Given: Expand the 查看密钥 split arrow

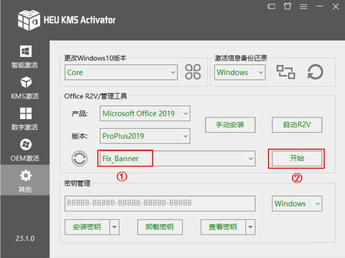Looking at the screenshot, I should pyautogui.click(x=250, y=227).
